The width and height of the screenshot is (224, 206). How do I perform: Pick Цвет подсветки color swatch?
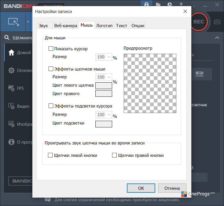pos(104,124)
